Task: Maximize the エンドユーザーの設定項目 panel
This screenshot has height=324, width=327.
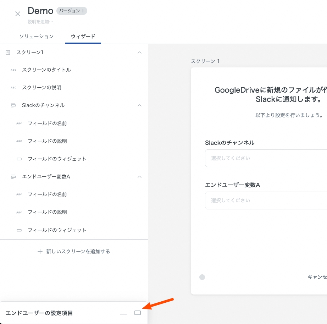Action: pos(138,313)
